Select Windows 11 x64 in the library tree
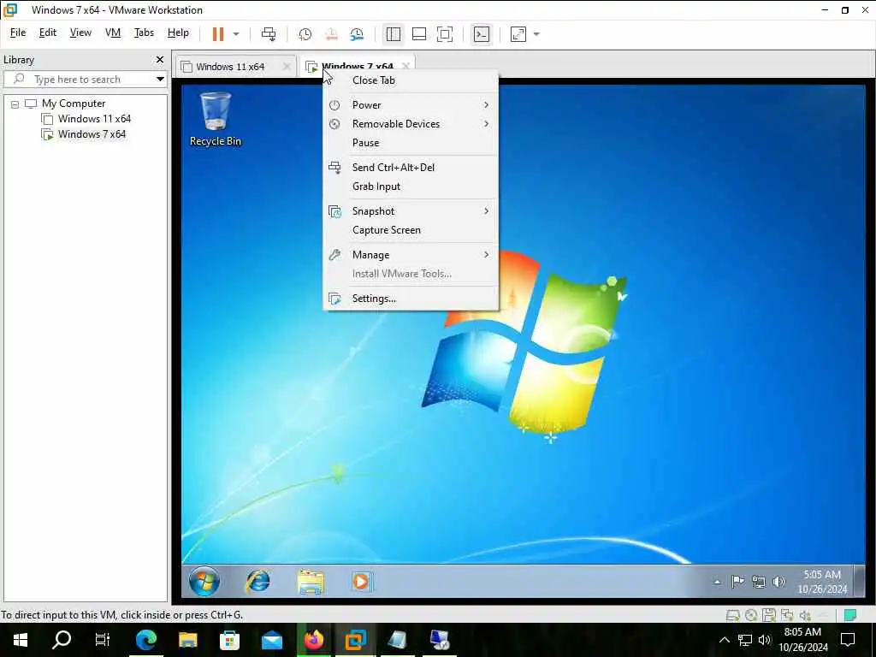 click(x=94, y=118)
